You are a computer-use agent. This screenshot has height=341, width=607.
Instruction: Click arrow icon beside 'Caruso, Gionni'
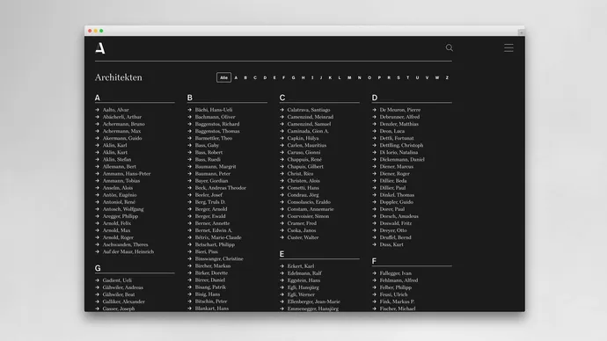[282, 152]
